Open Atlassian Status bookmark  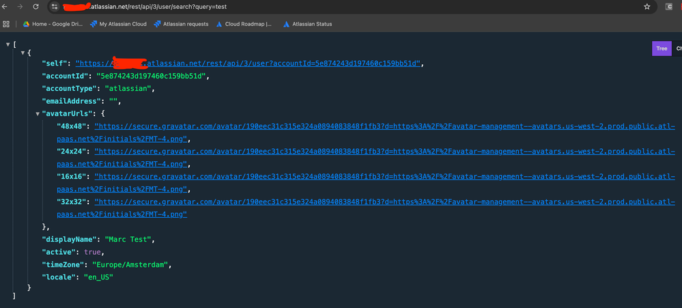click(307, 24)
